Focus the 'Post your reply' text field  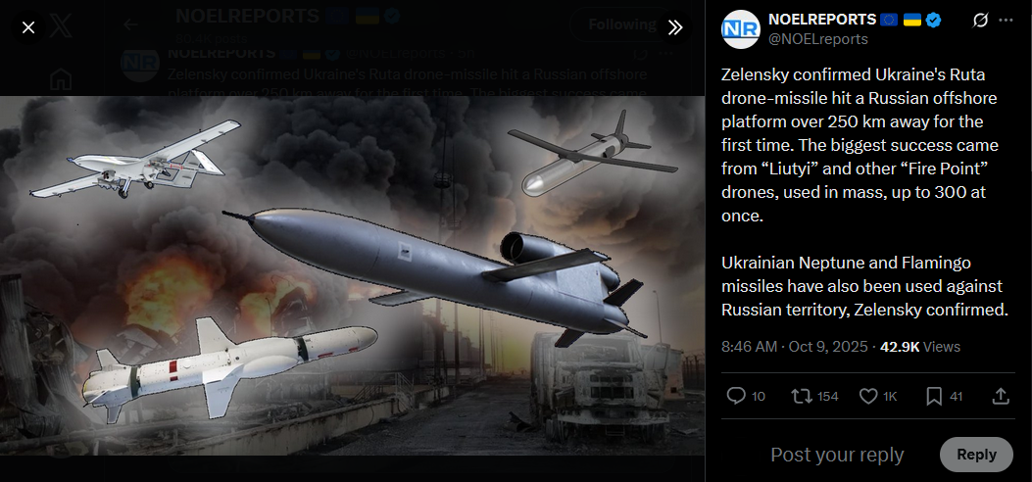pyautogui.click(x=837, y=455)
